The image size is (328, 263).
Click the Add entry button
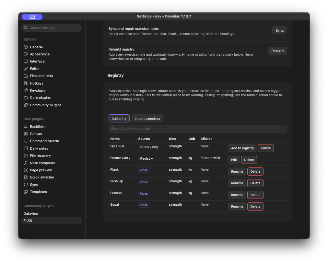(x=119, y=119)
